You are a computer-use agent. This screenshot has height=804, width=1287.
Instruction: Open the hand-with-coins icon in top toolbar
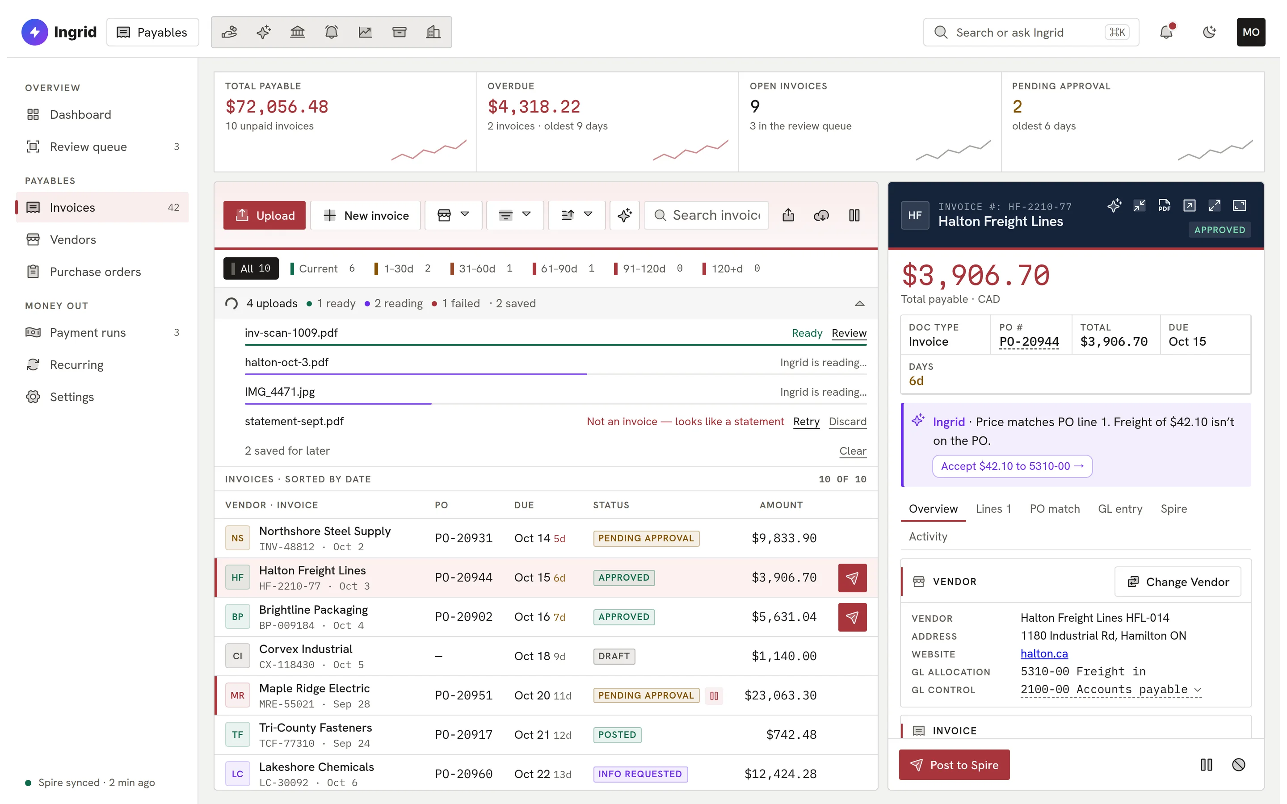[229, 33]
